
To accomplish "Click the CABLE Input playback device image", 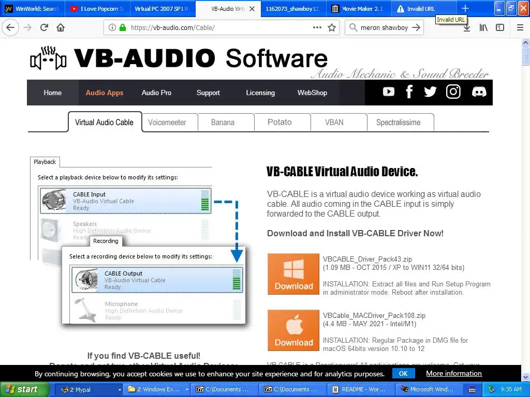I will 54,200.
